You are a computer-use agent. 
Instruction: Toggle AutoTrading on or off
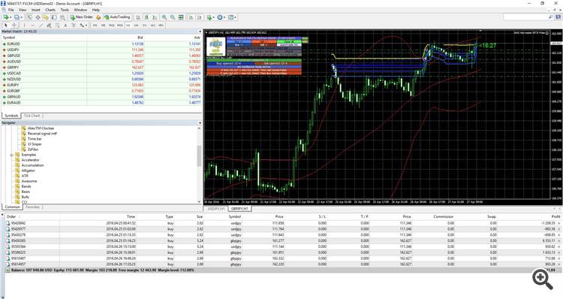[117, 17]
